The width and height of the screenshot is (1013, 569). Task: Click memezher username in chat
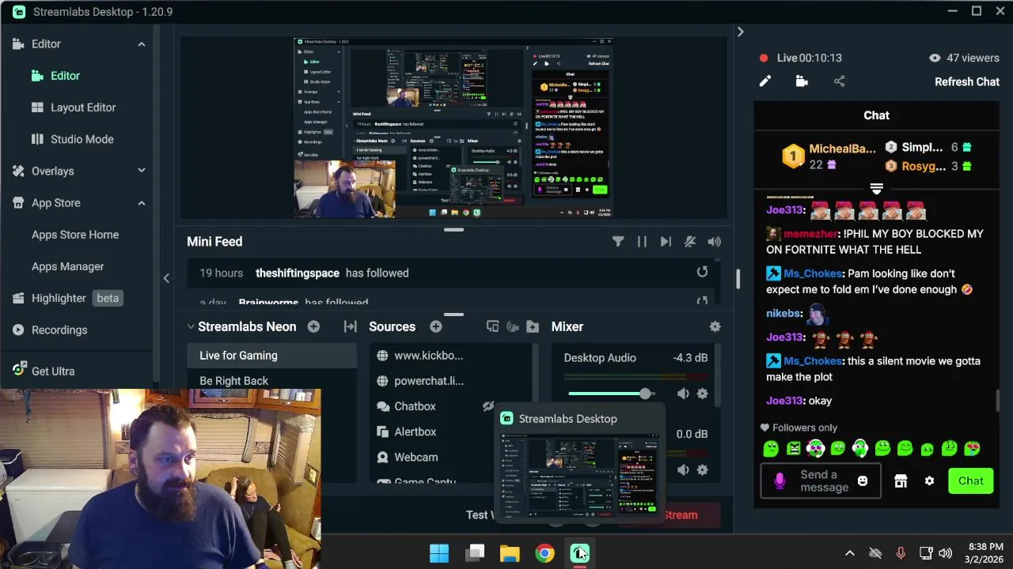click(x=810, y=234)
